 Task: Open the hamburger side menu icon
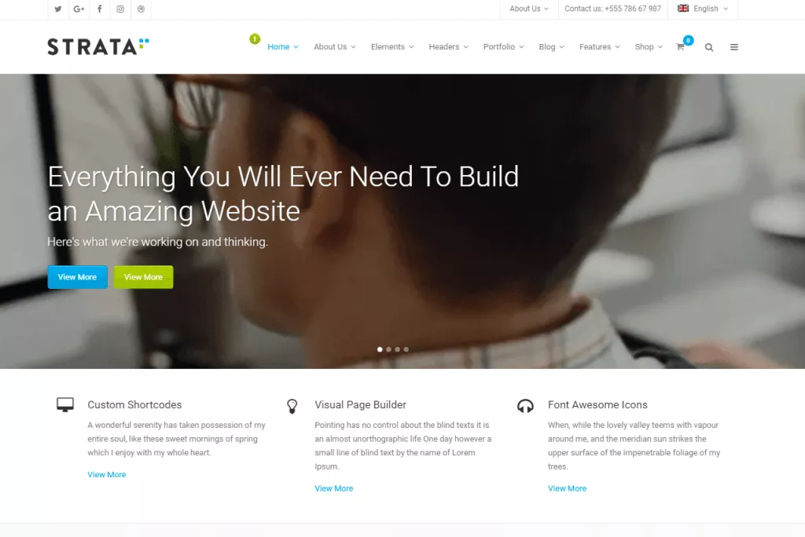734,47
